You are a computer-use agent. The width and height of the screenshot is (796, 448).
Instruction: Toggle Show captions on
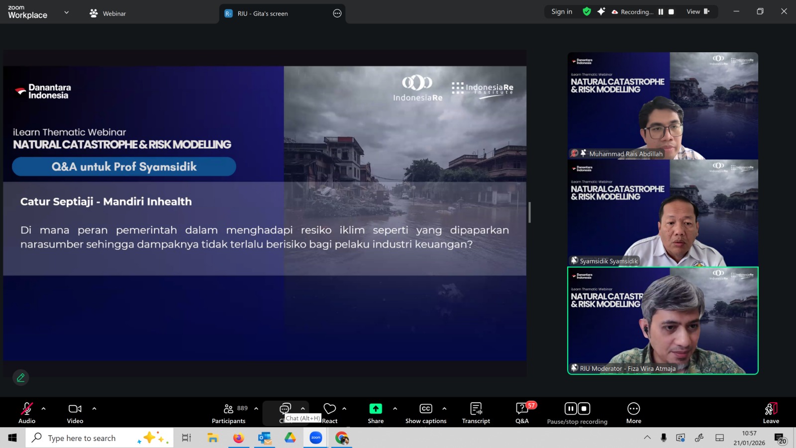pyautogui.click(x=425, y=413)
